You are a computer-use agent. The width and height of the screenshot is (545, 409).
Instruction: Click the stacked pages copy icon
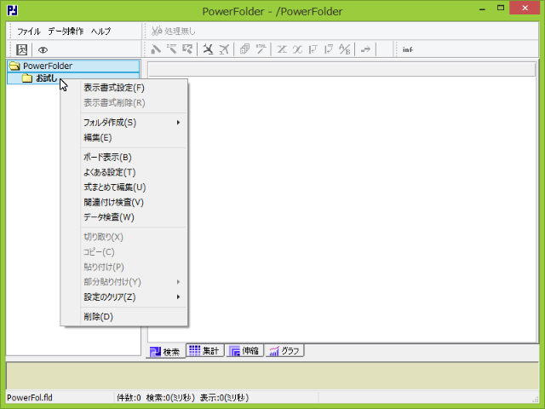click(x=244, y=49)
